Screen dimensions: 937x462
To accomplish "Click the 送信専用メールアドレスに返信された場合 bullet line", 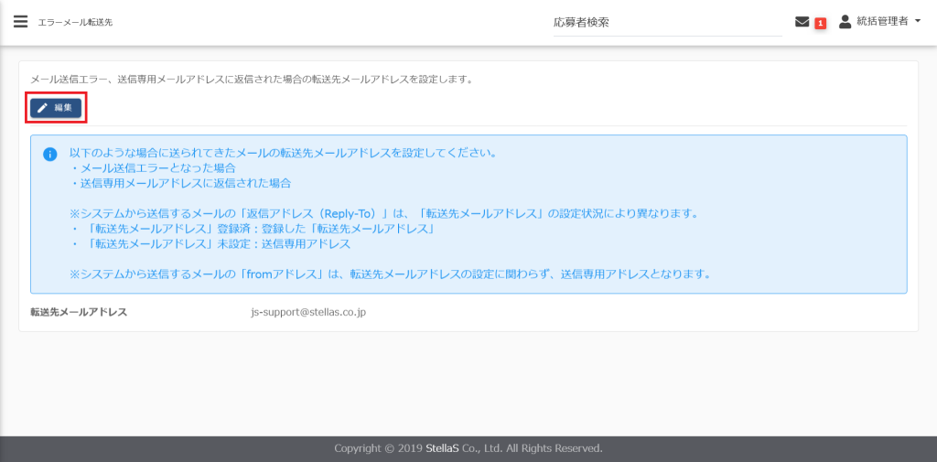I will coord(180,183).
